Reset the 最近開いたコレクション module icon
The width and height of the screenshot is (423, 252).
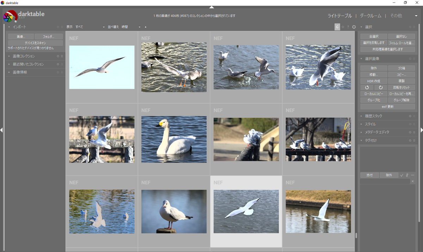point(58,64)
